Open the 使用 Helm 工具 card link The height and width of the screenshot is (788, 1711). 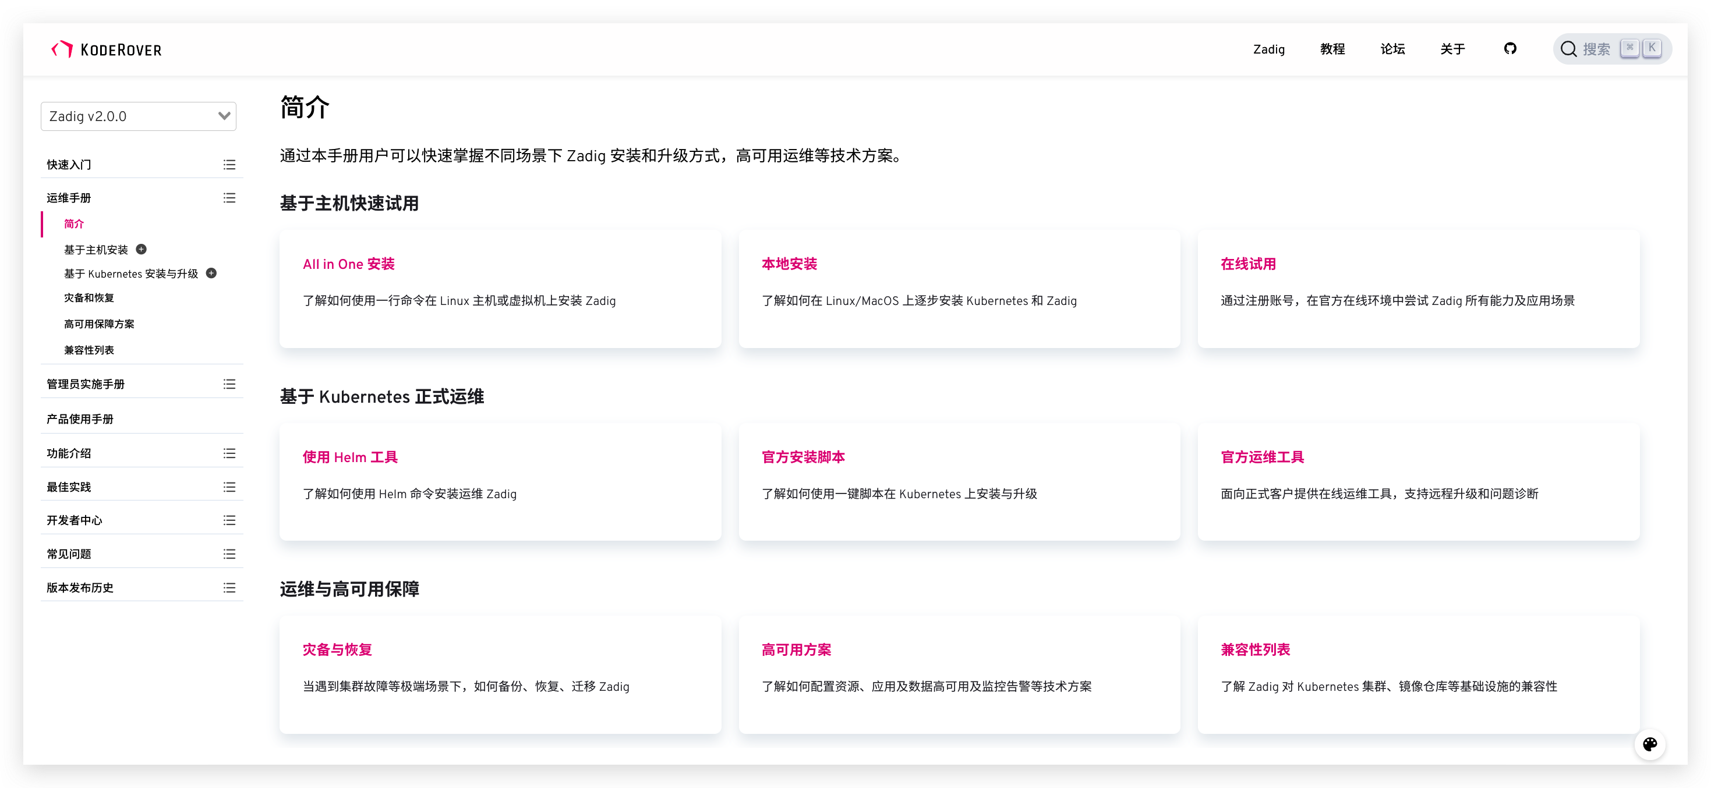point(350,457)
